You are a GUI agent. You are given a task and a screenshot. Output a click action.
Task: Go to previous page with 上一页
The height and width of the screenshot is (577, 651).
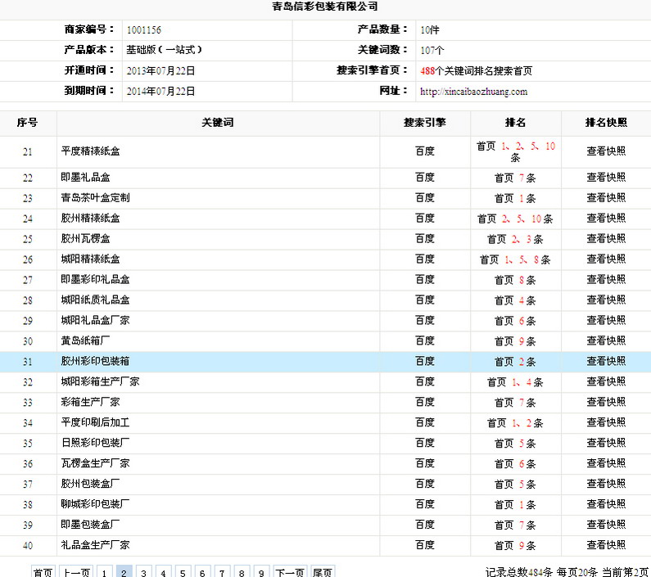pyautogui.click(x=76, y=573)
